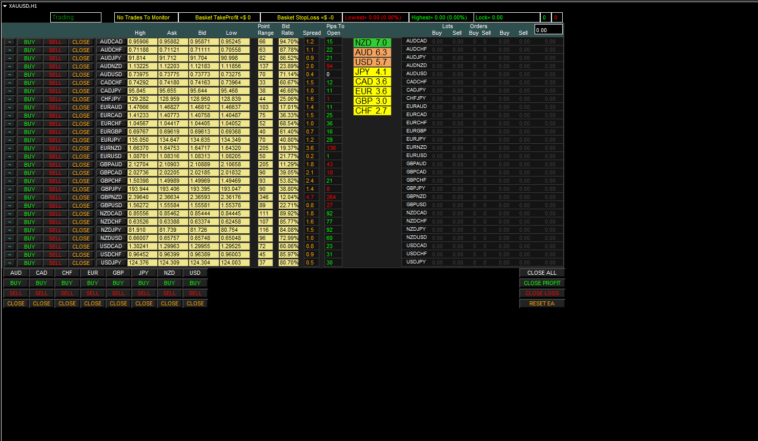This screenshot has height=441, width=758.
Task: Select the CADJPY pair name button
Action: 111,91
